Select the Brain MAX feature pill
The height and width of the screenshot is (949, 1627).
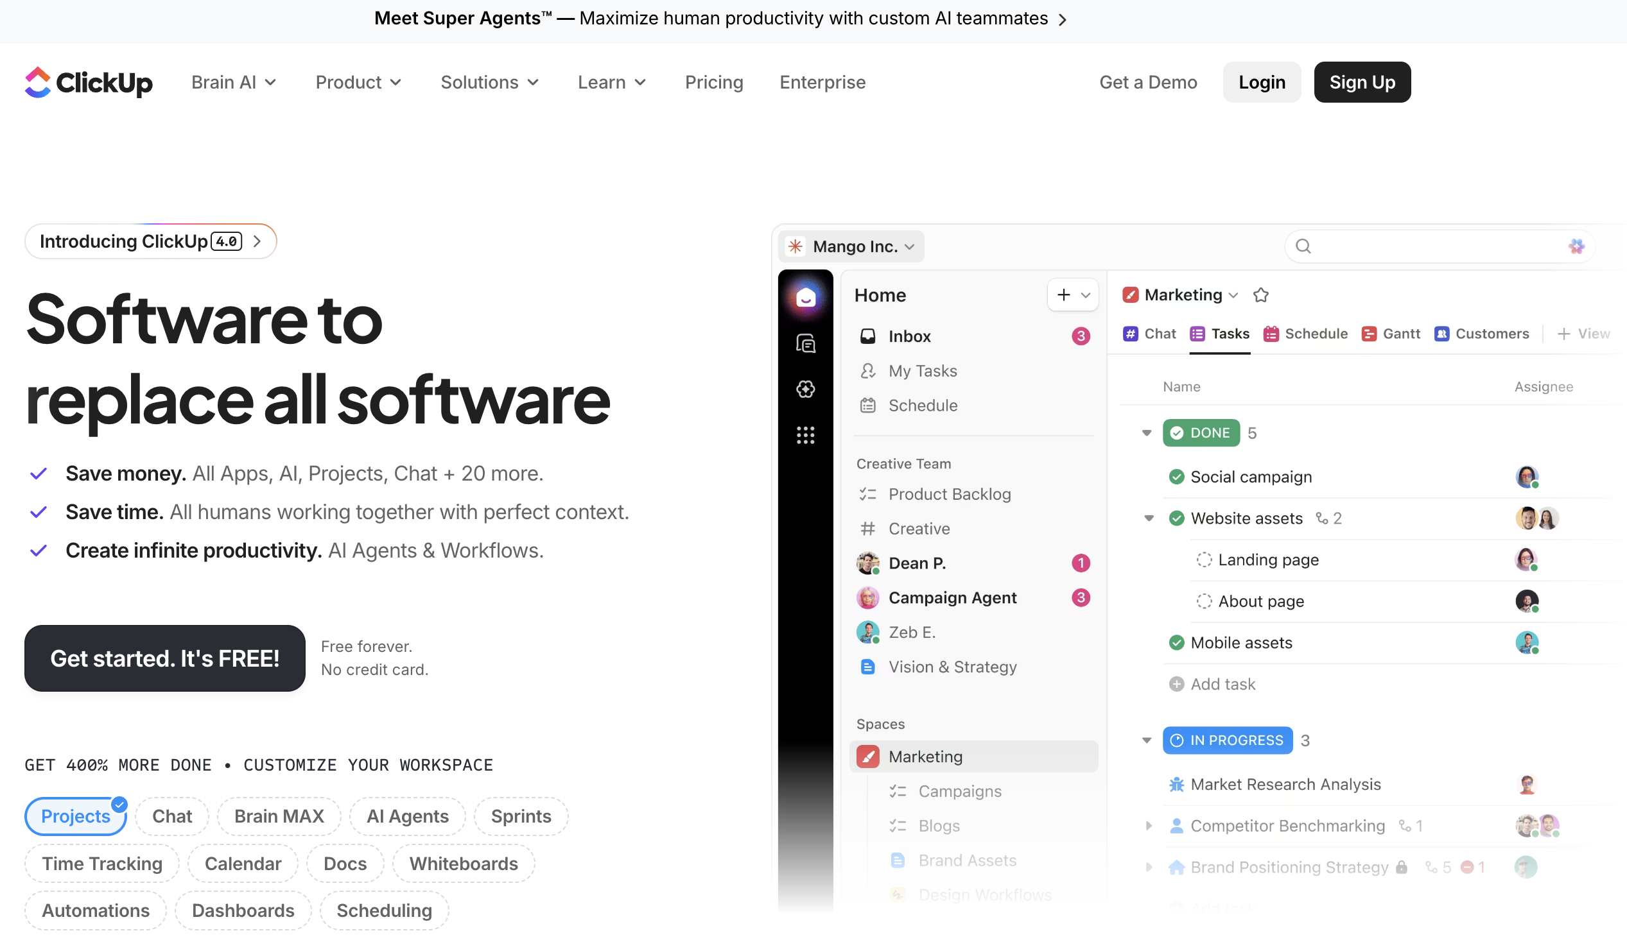[x=279, y=816]
